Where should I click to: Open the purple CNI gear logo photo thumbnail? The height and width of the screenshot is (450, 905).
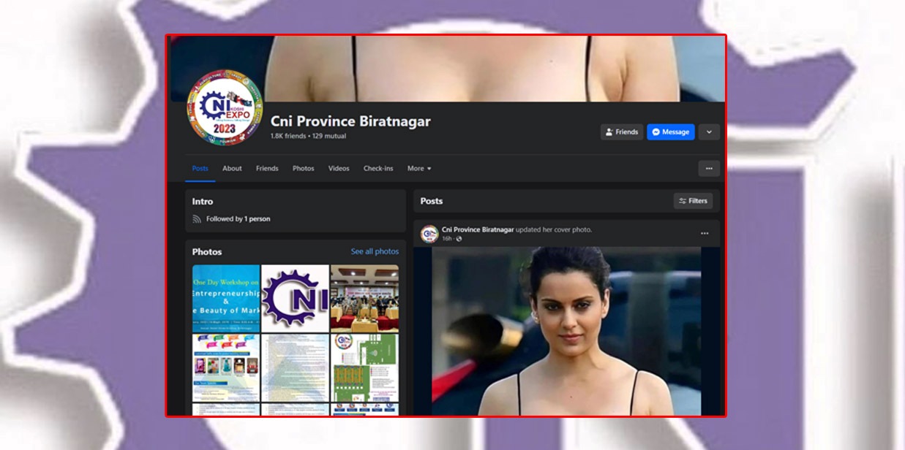tap(295, 298)
